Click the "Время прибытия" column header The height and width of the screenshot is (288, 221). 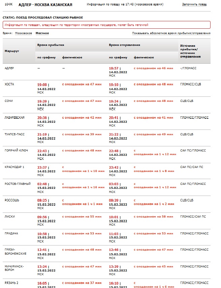click(x=50, y=45)
